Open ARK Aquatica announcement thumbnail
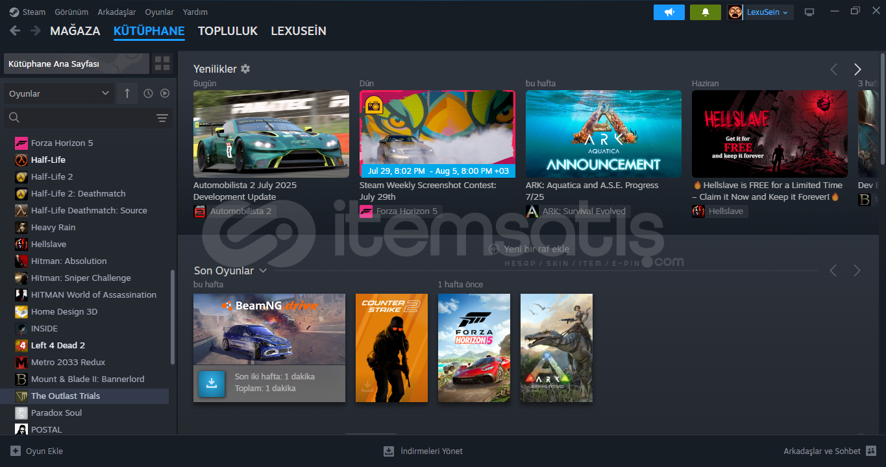This screenshot has height=467, width=886. [x=604, y=134]
